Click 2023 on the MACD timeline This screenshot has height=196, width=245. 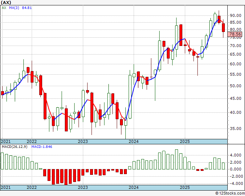pos(83,187)
